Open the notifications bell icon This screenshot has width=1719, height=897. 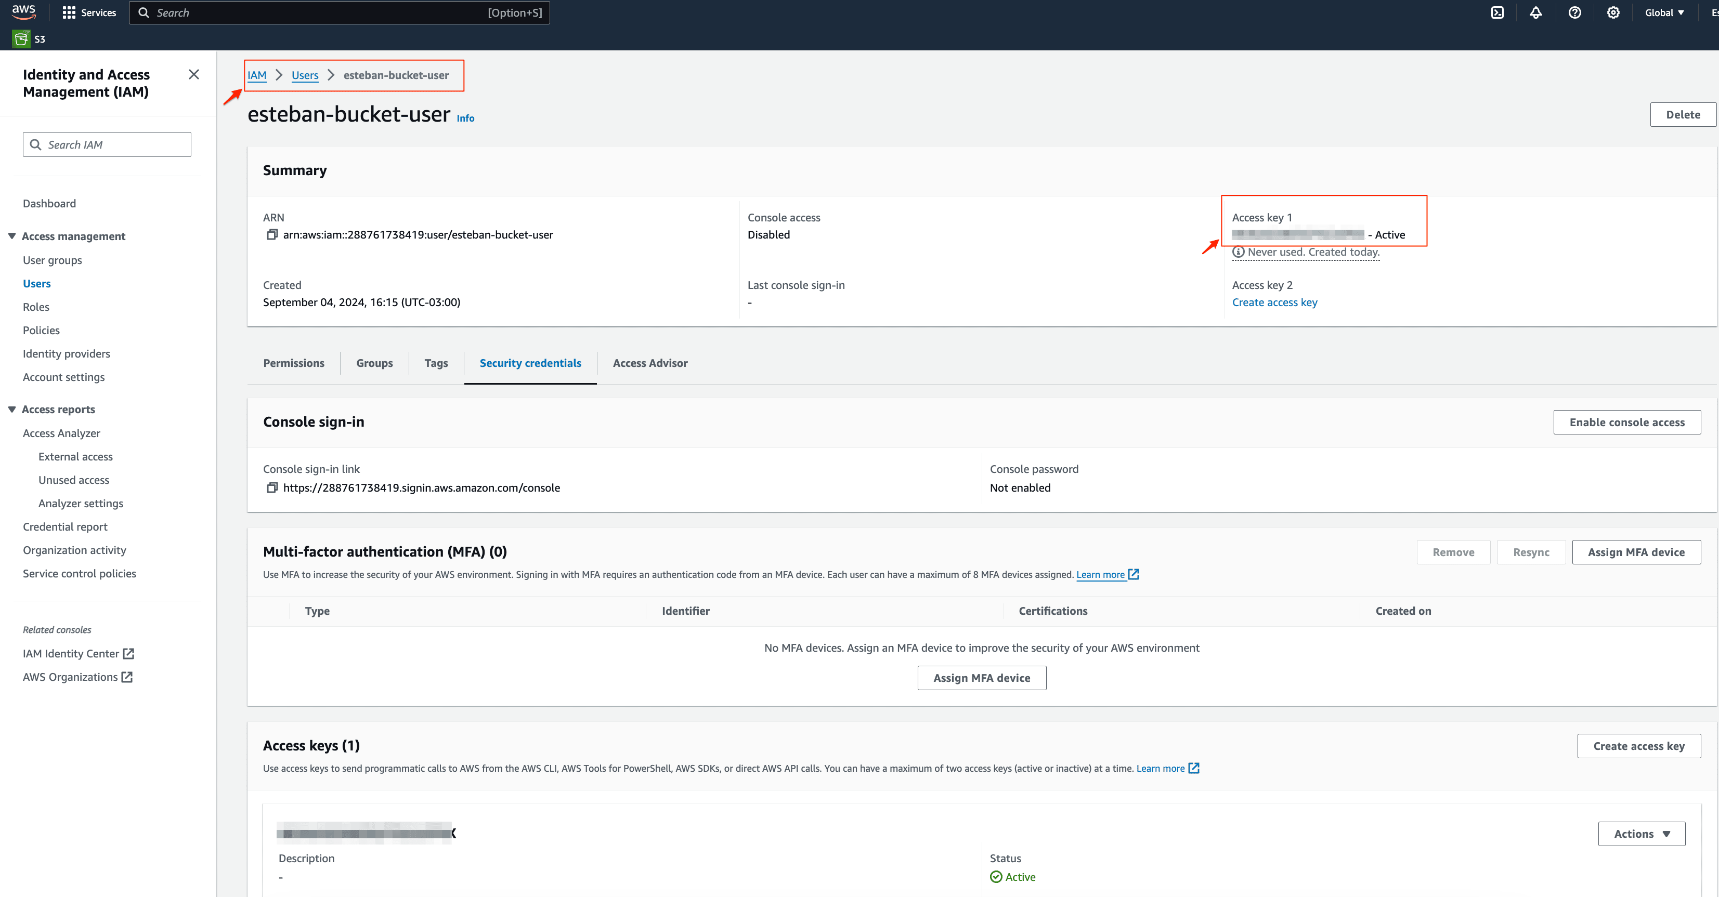point(1535,12)
